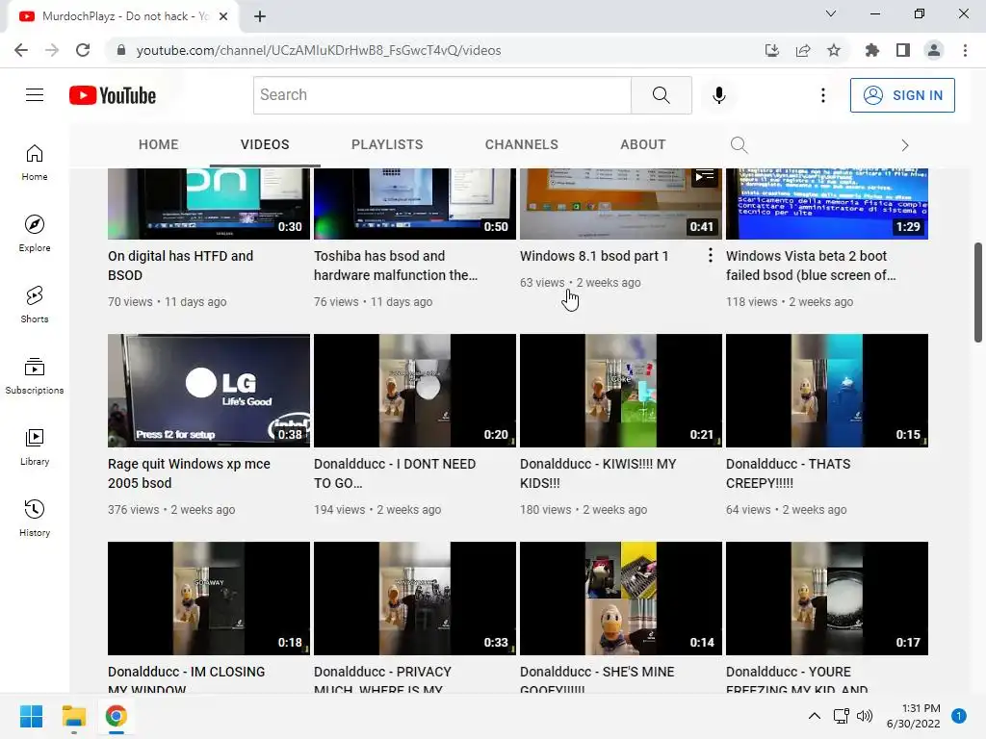The image size is (986, 739).
Task: Bookmark this page with star icon
Action: point(834,50)
